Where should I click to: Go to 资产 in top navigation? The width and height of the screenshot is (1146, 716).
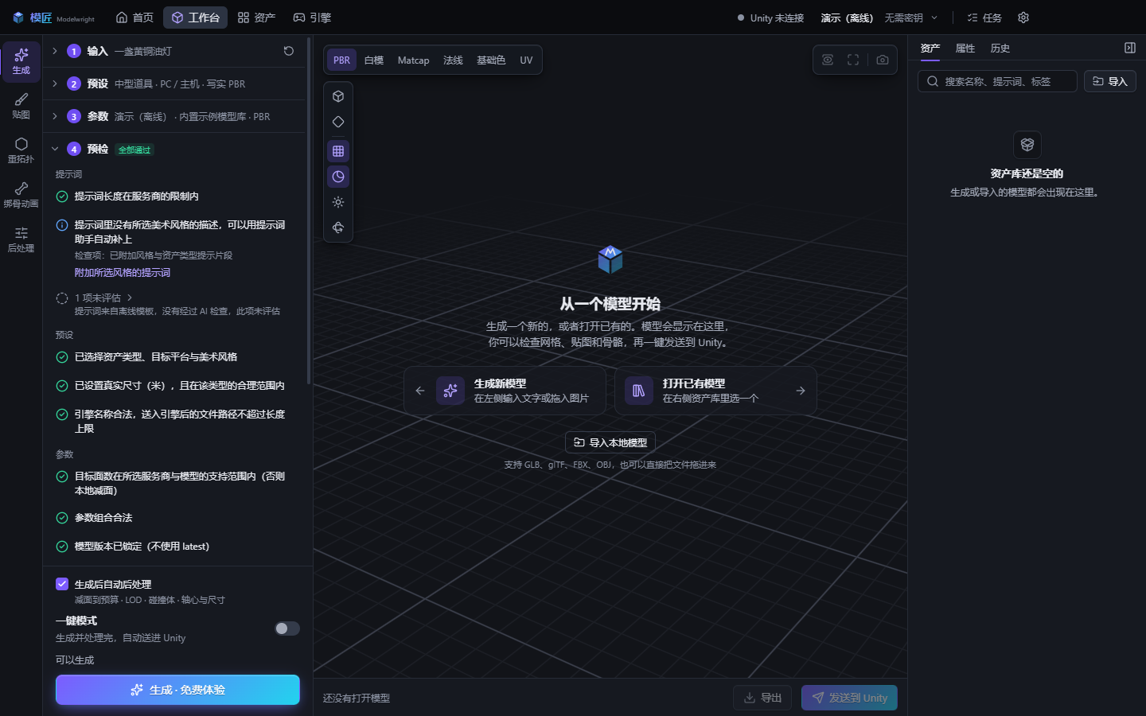(256, 18)
